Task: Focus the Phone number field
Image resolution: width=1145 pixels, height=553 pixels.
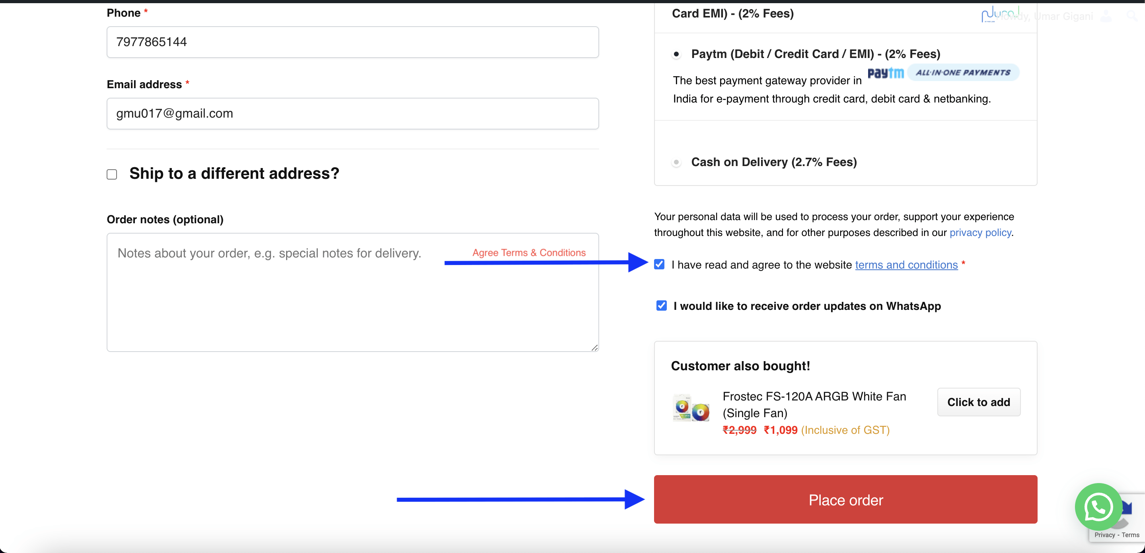Action: [x=352, y=42]
